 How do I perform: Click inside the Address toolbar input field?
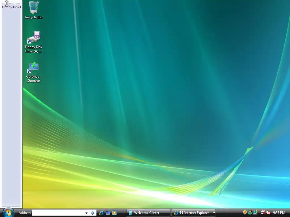[58, 213]
